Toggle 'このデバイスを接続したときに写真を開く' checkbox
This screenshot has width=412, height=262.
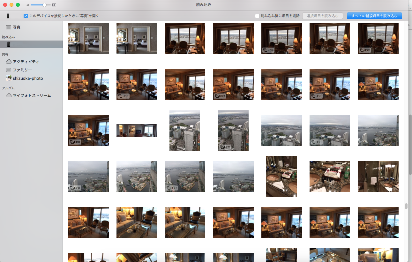26,16
